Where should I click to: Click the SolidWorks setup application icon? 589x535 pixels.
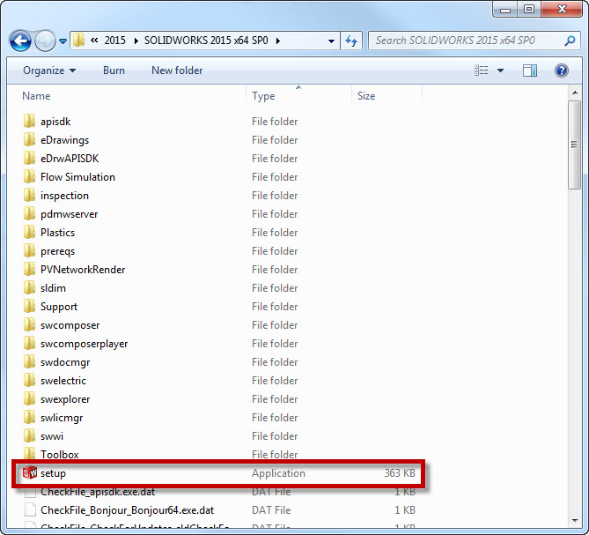point(30,473)
